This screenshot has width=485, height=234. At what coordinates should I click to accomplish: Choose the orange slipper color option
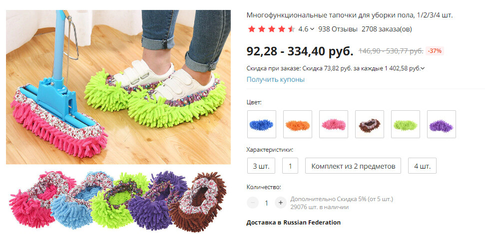coord(298,124)
